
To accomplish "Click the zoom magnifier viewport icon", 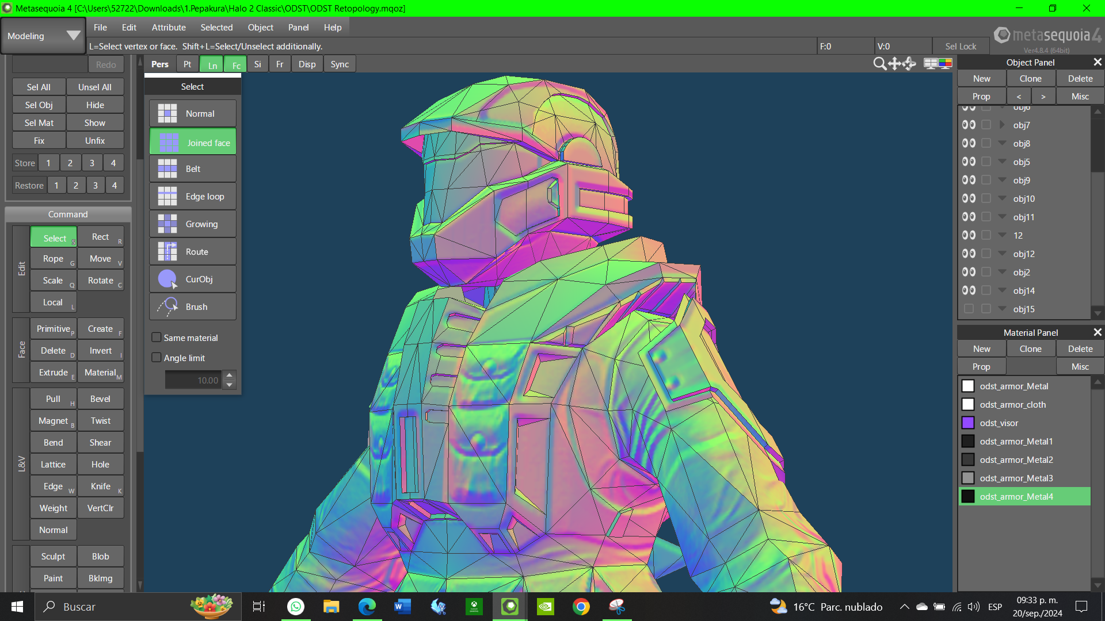I will (x=879, y=64).
